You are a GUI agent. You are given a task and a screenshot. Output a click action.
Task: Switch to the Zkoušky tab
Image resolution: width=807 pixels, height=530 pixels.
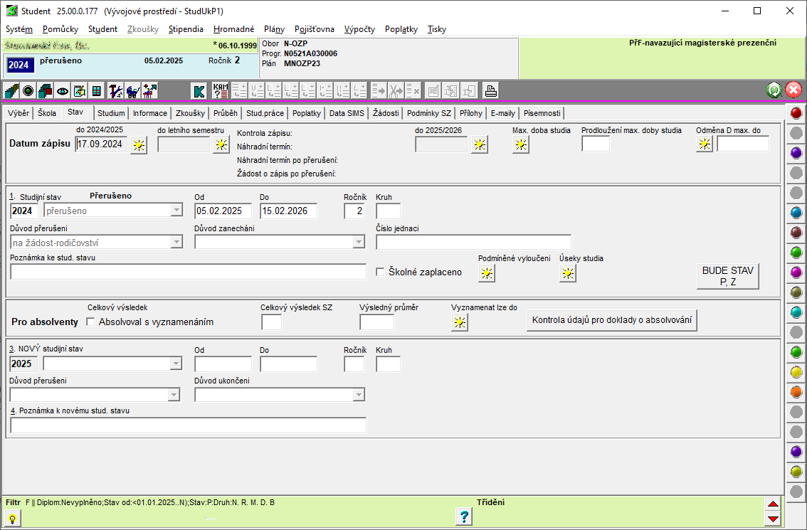coord(190,113)
